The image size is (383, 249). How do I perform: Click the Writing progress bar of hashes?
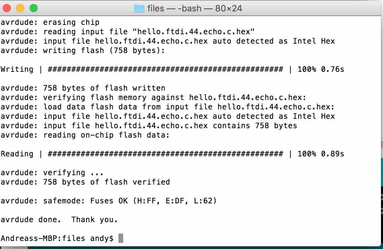click(x=165, y=69)
